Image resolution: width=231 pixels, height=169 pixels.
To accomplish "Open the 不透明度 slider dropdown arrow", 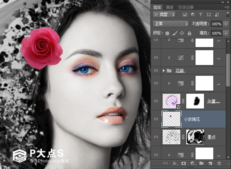I will pyautogui.click(x=226, y=24).
